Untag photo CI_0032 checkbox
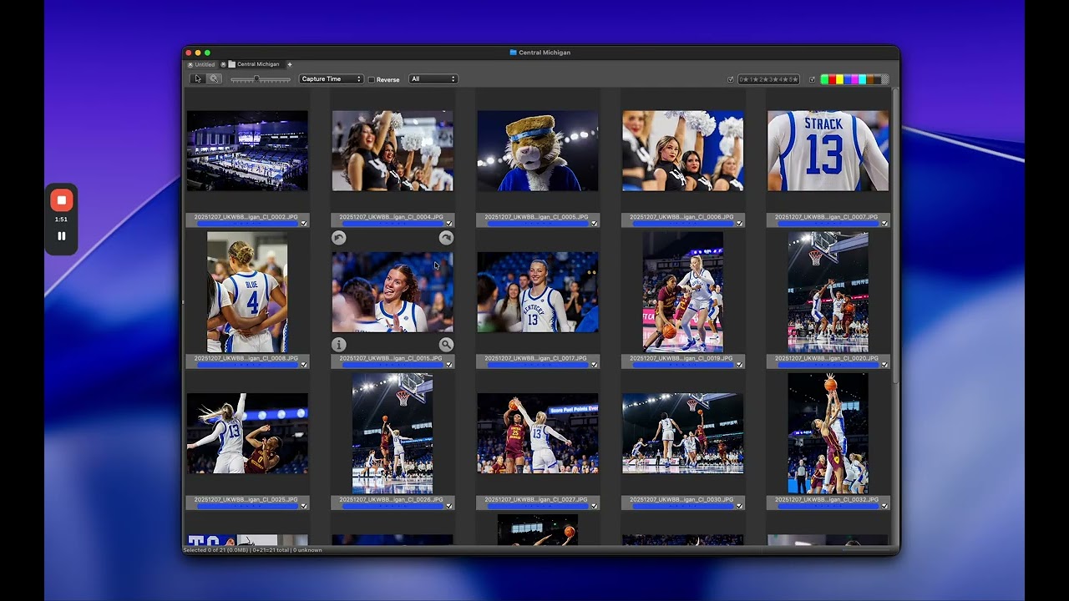This screenshot has width=1069, height=601. click(884, 506)
